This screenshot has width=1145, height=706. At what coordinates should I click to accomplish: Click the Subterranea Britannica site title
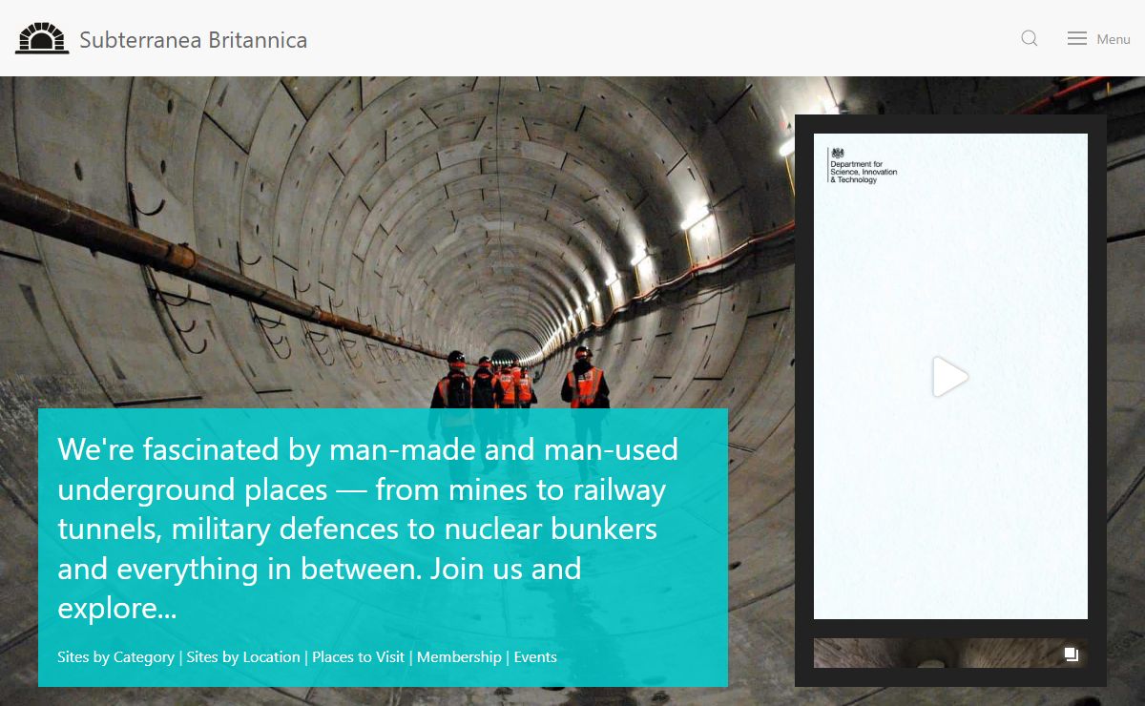[x=194, y=40]
